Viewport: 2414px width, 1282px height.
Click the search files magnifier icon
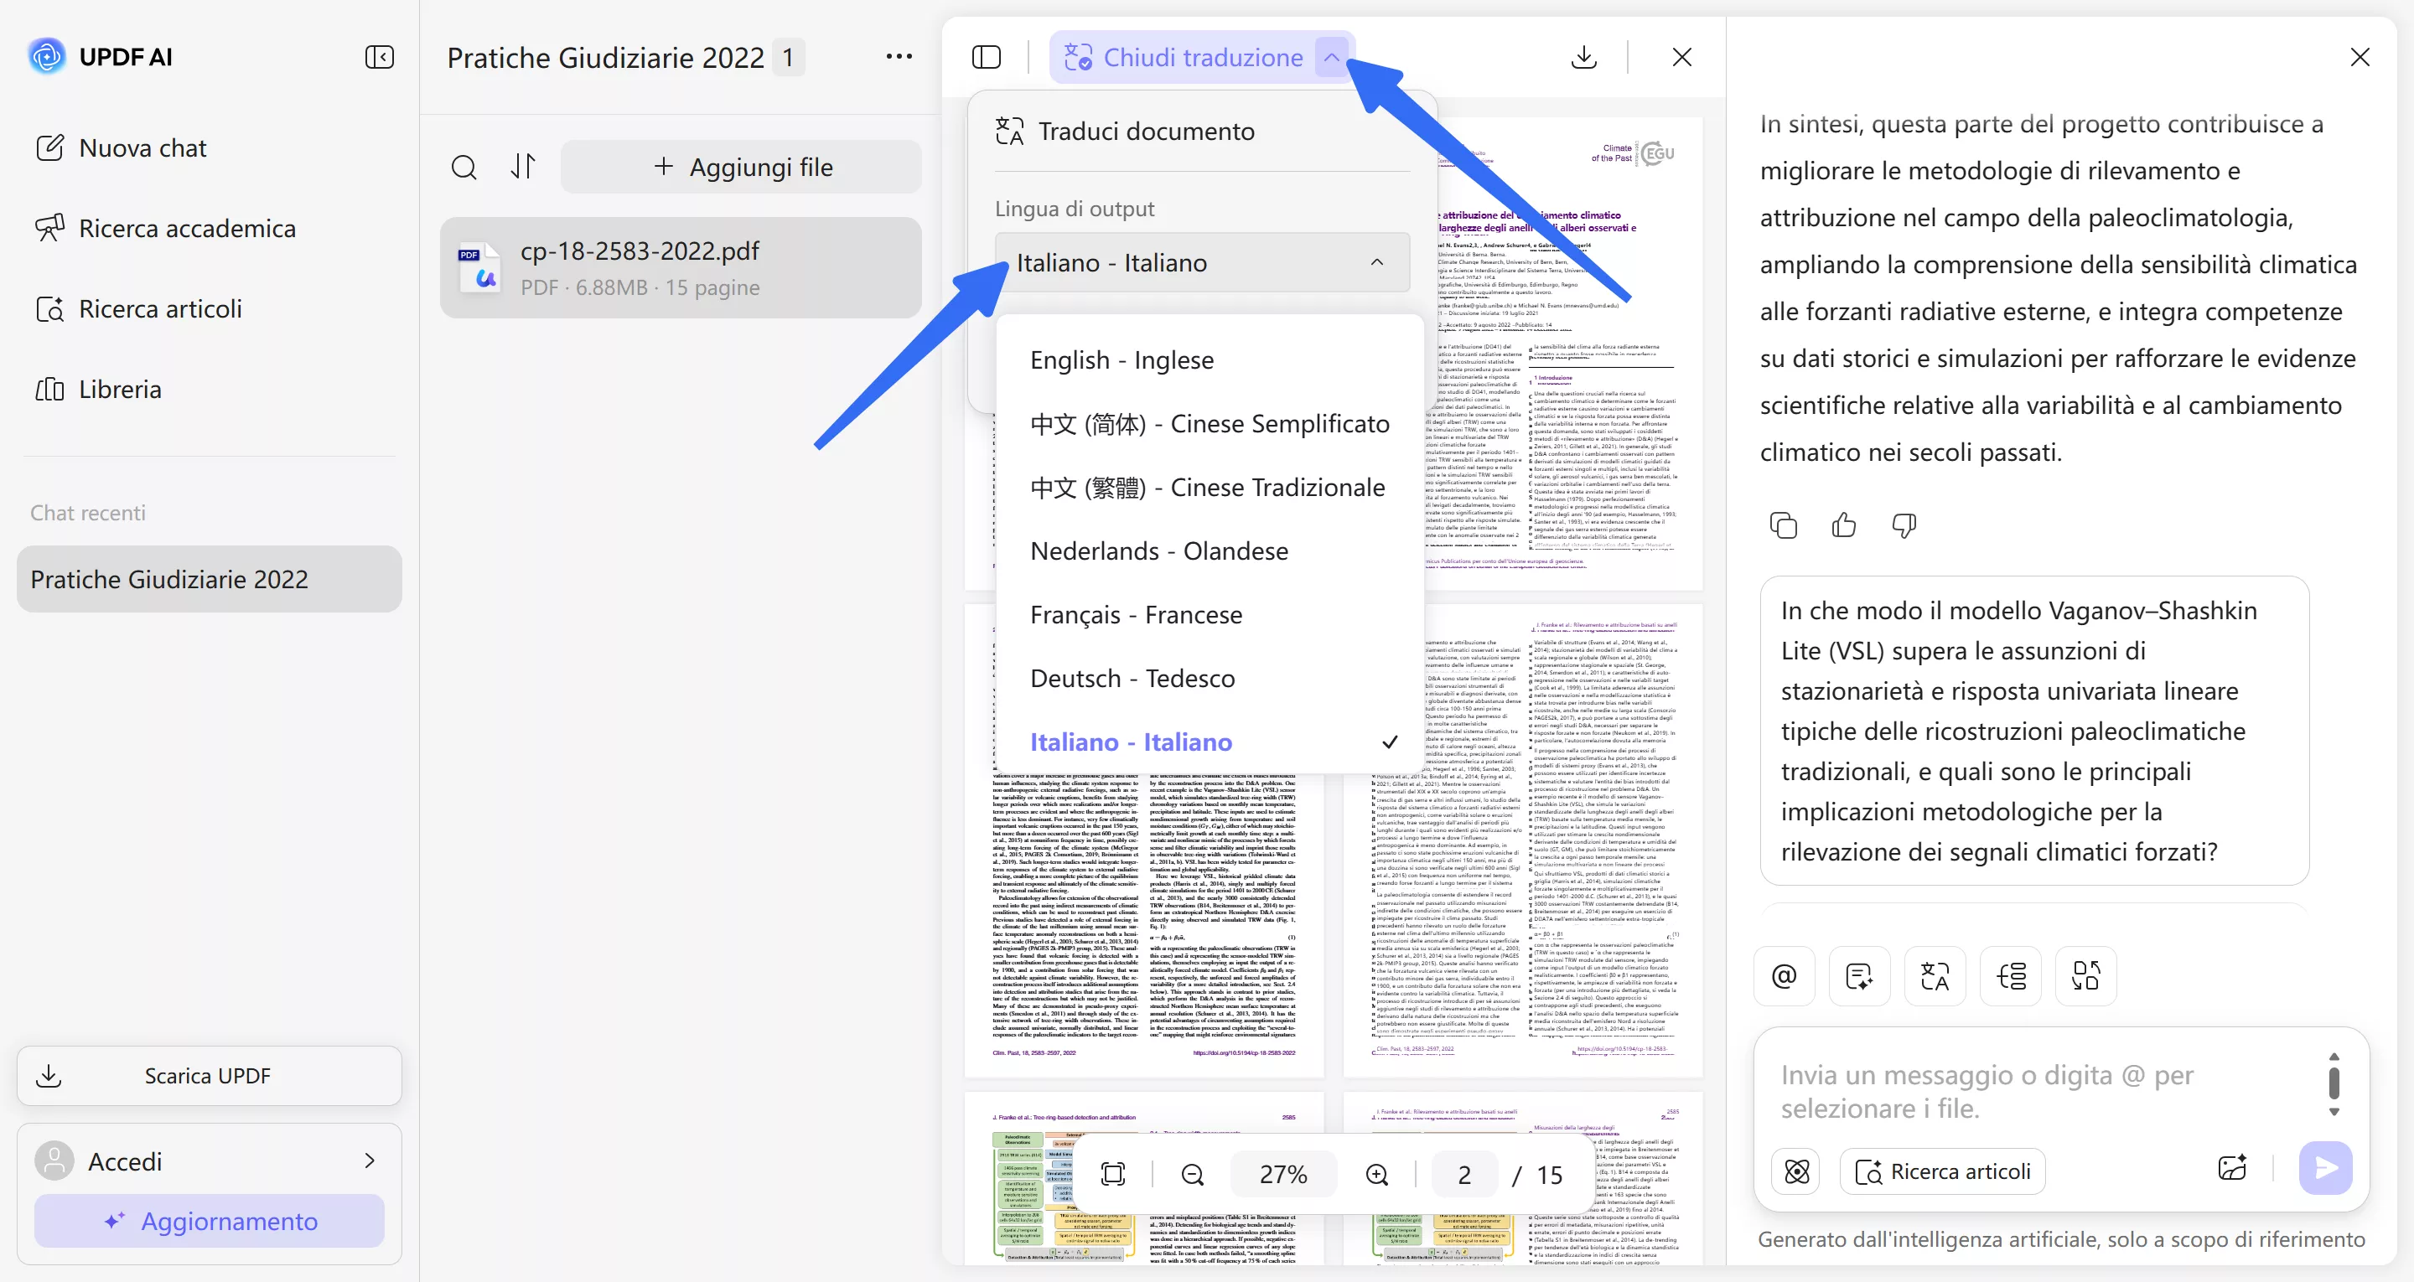tap(464, 168)
